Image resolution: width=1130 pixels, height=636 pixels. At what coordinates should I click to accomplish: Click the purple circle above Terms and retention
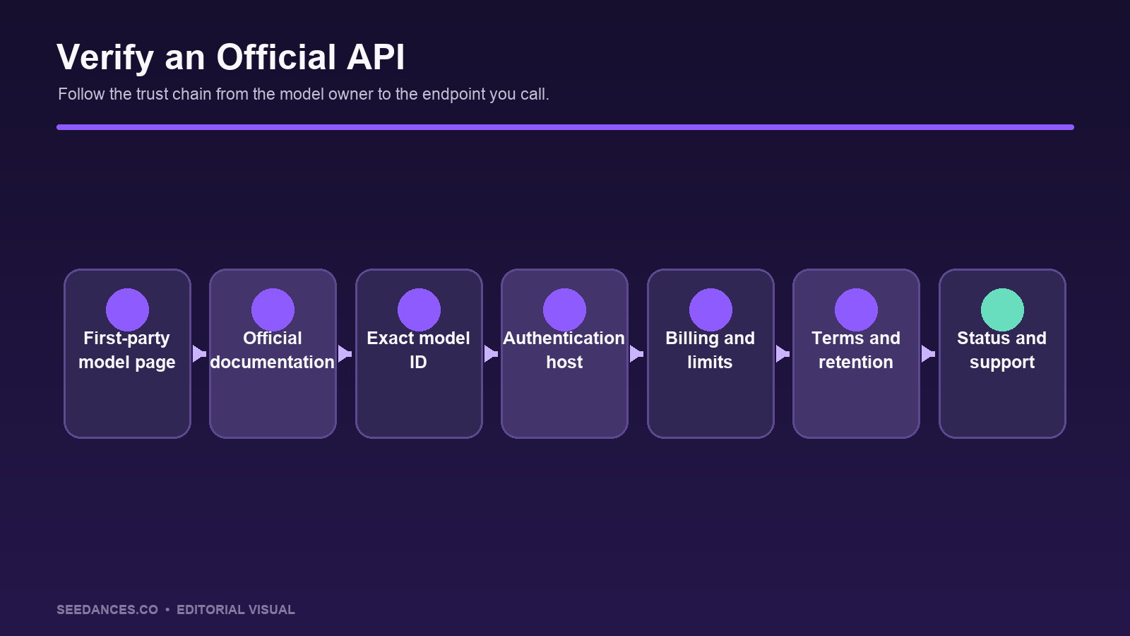pyautogui.click(x=856, y=310)
